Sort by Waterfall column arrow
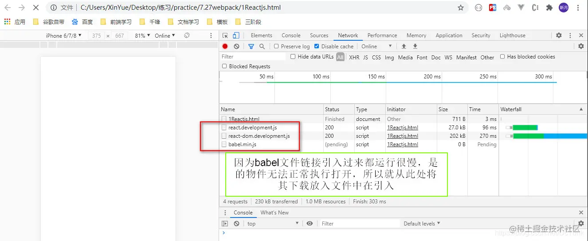 coord(581,109)
